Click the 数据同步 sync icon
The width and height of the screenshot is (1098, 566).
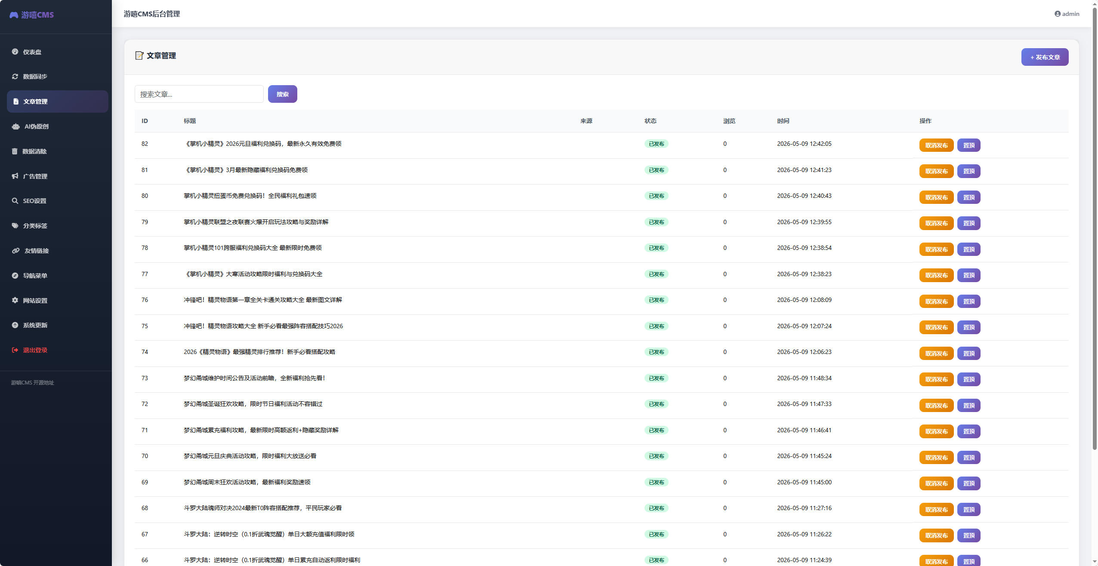(x=15, y=77)
